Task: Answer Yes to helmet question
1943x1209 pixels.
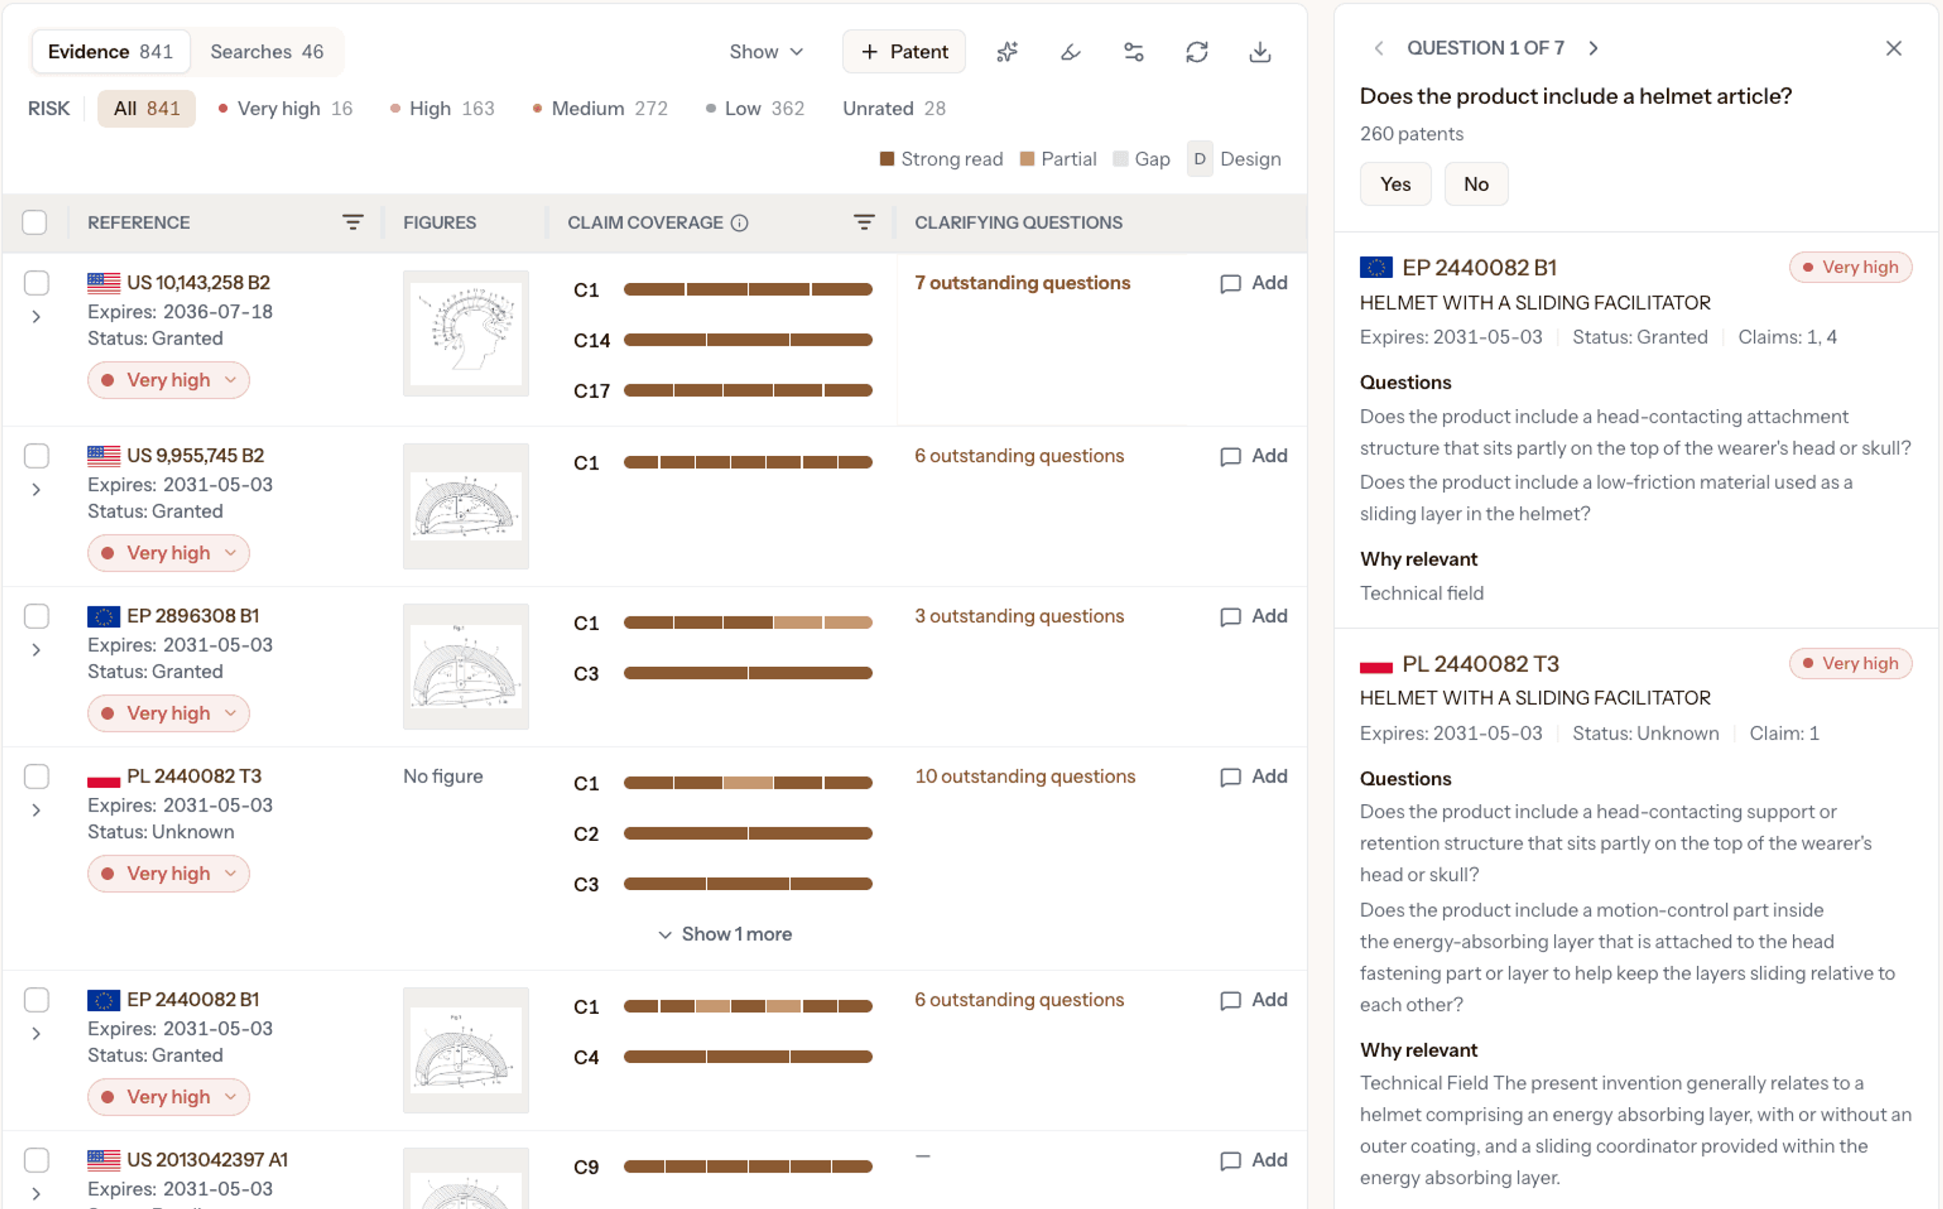Action: tap(1396, 184)
